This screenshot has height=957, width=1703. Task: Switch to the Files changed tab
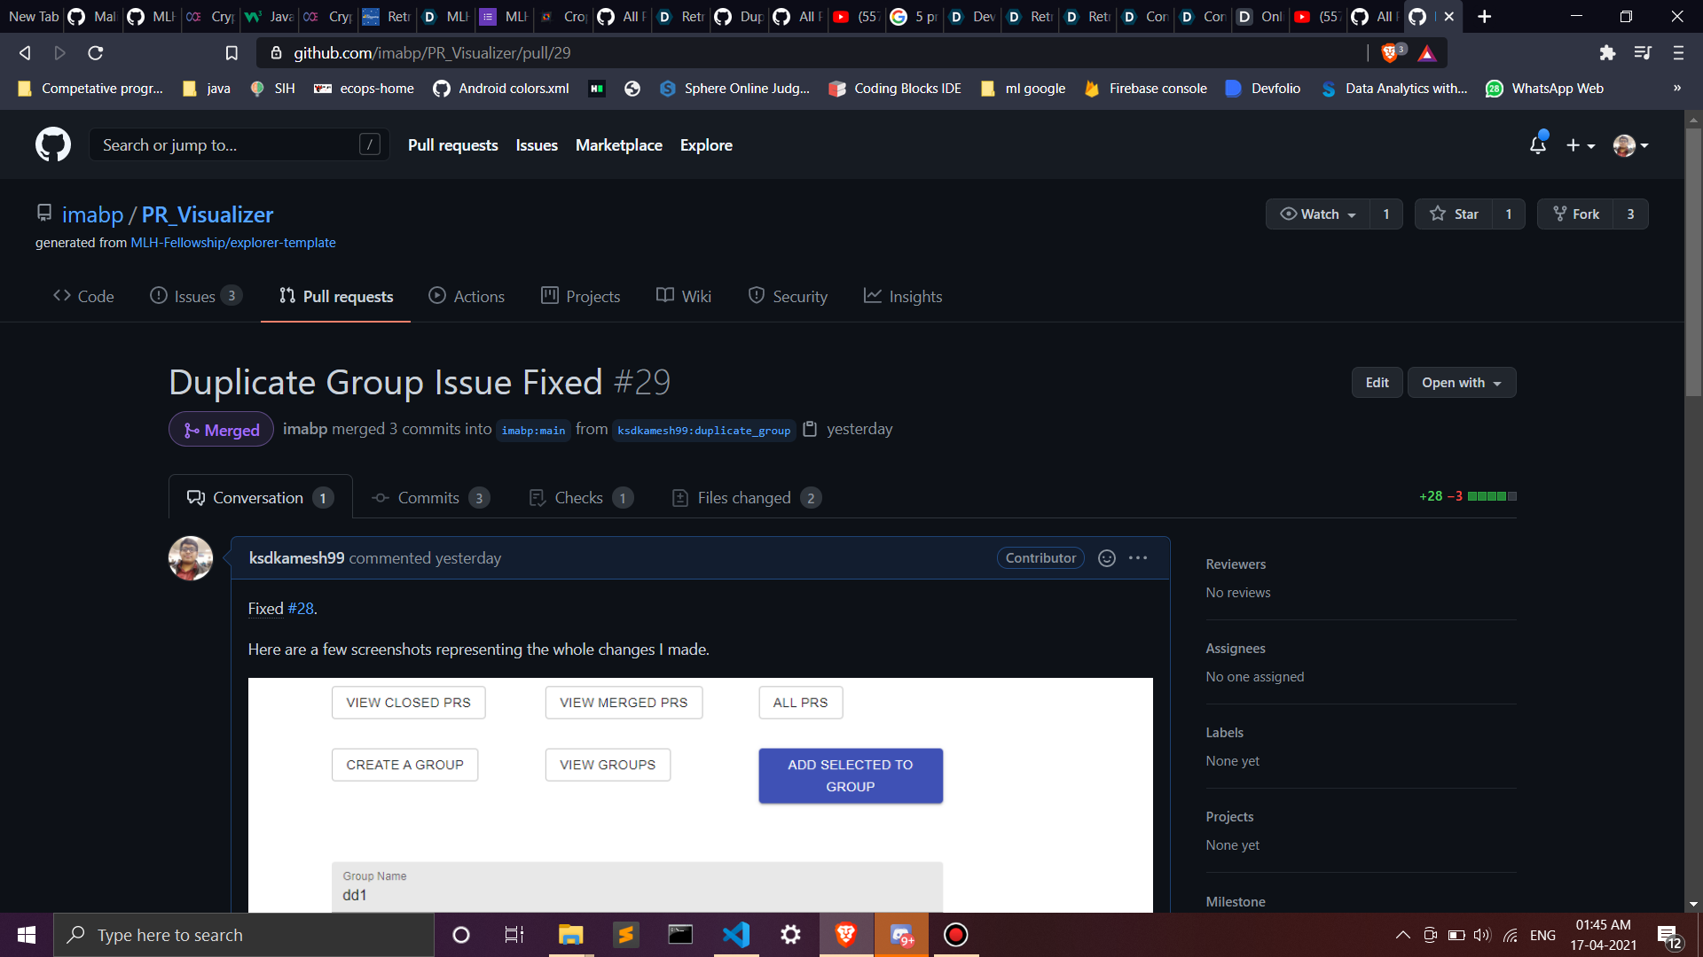tap(744, 498)
